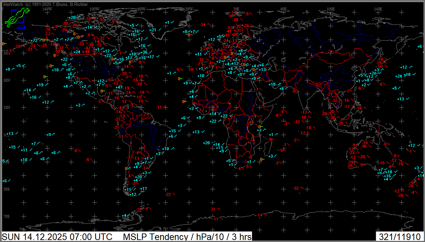Select the MSLP Tendency chart title label
The height and width of the screenshot is (242, 425).
(x=187, y=237)
